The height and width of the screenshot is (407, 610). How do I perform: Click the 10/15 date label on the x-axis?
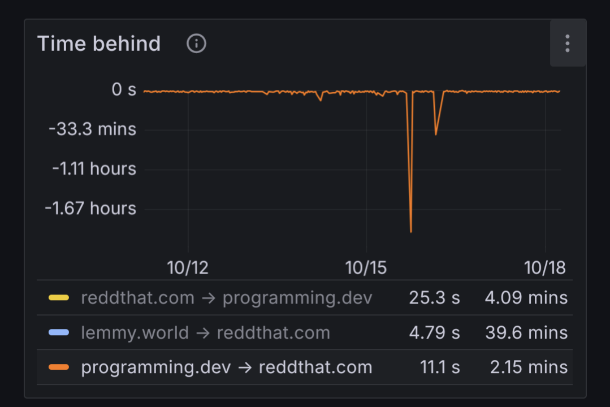(366, 267)
